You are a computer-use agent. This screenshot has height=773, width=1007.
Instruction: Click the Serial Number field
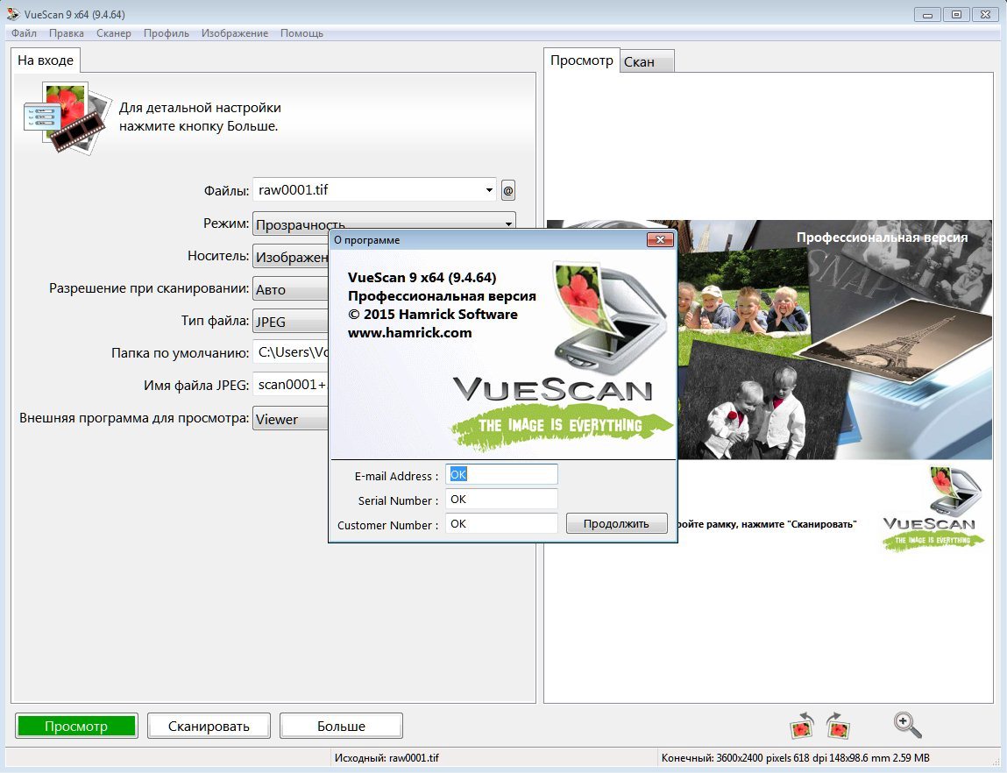point(501,499)
